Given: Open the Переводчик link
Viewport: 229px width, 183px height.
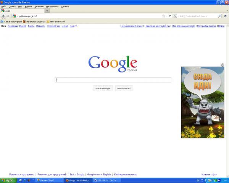Looking at the screenshot, I should pyautogui.click(x=53, y=26).
